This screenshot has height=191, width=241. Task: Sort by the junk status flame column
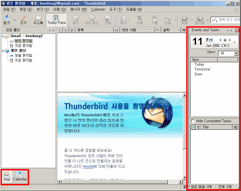(158, 30)
